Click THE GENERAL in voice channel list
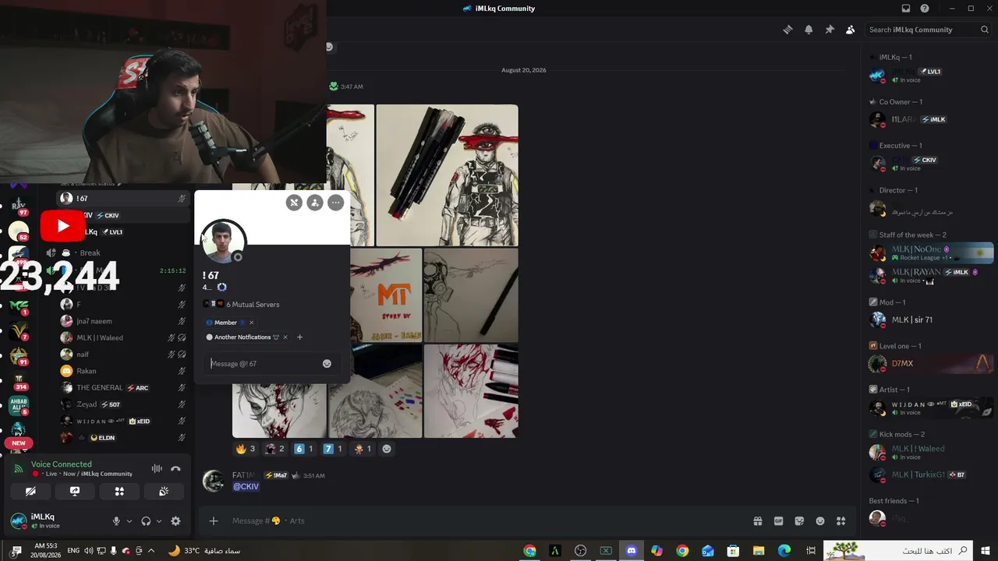This screenshot has height=561, width=998. pyautogui.click(x=124, y=388)
